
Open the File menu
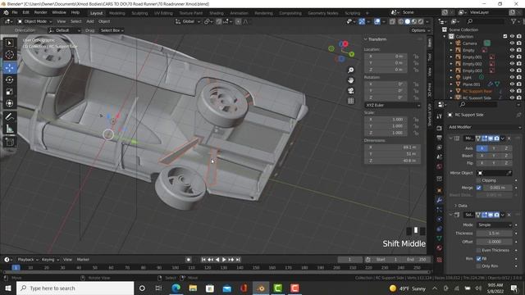pos(15,12)
